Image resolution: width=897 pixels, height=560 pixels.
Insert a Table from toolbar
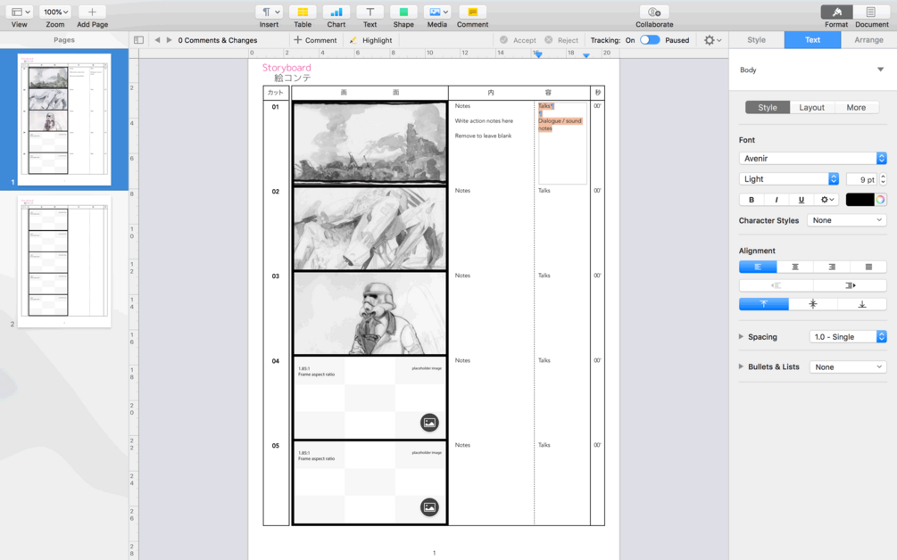pyautogui.click(x=303, y=12)
